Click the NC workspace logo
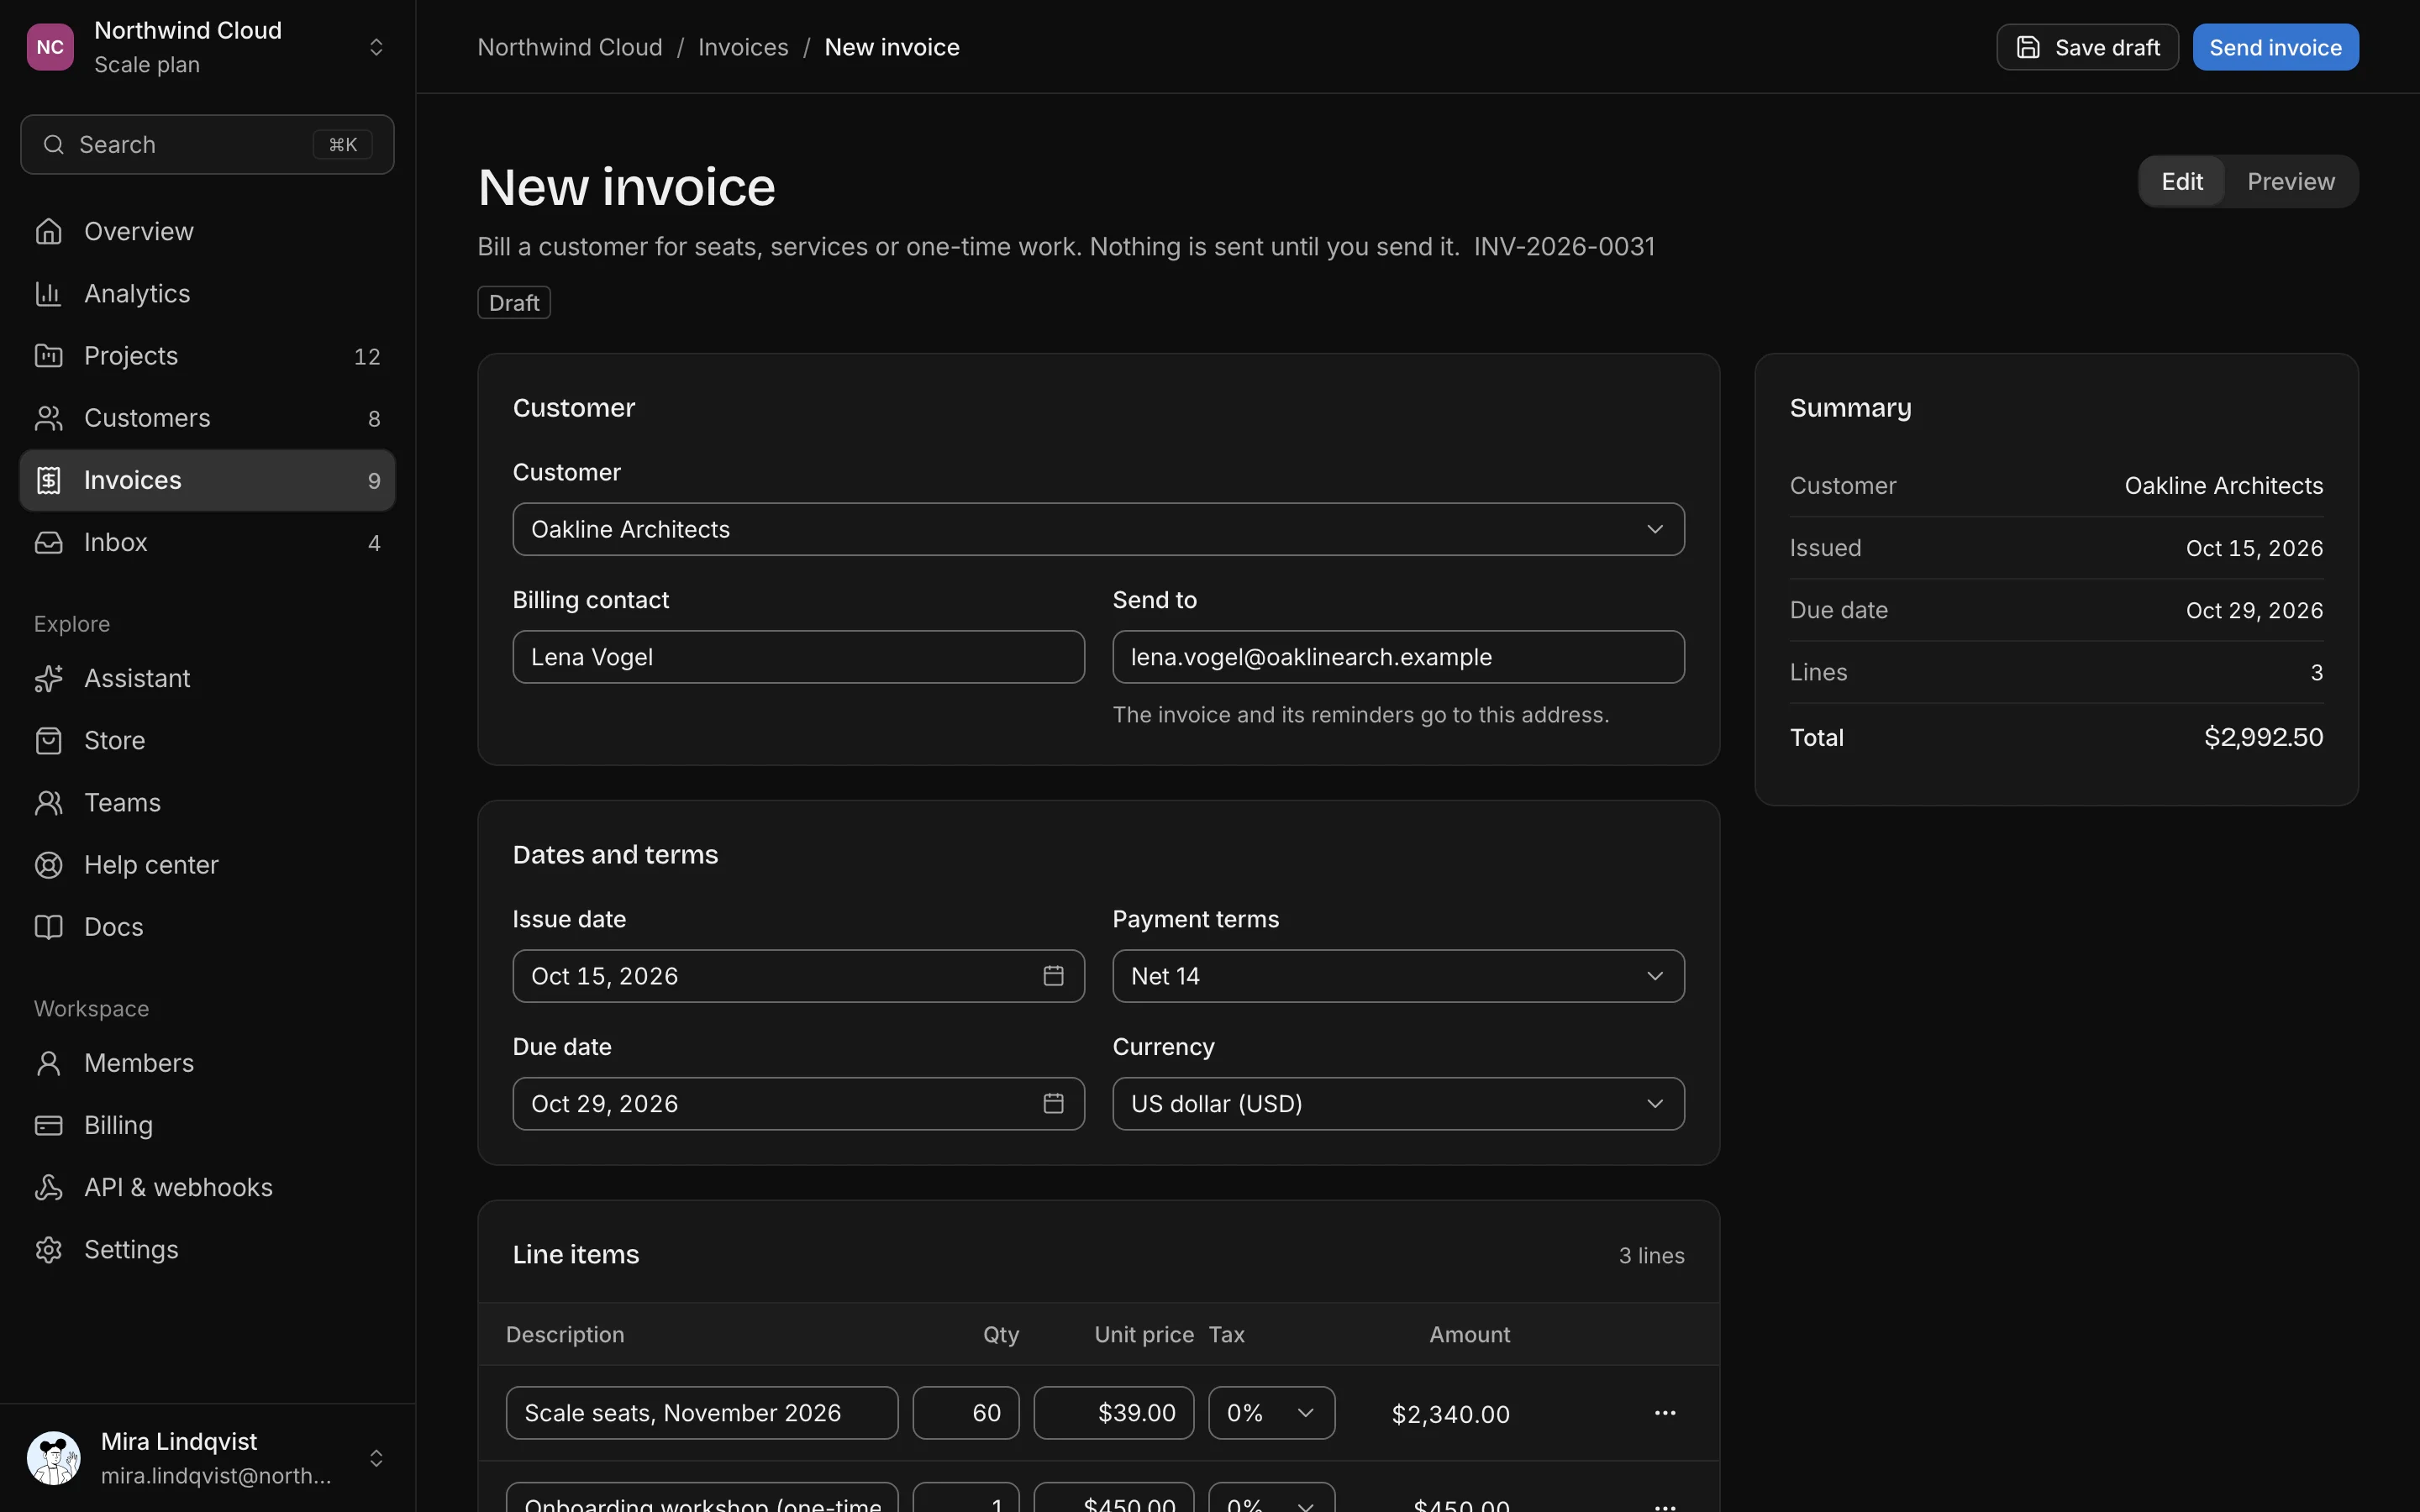The image size is (2420, 1512). click(x=50, y=47)
